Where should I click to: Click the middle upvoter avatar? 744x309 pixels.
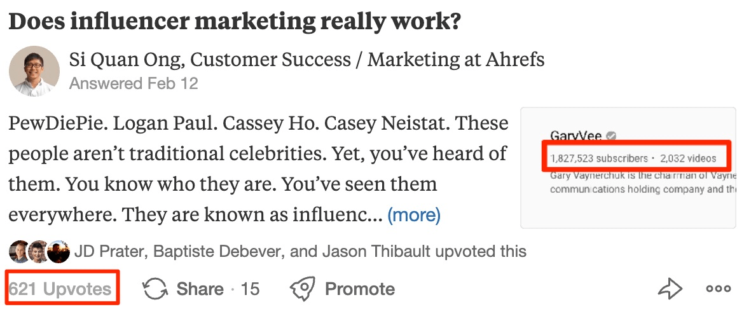click(38, 252)
